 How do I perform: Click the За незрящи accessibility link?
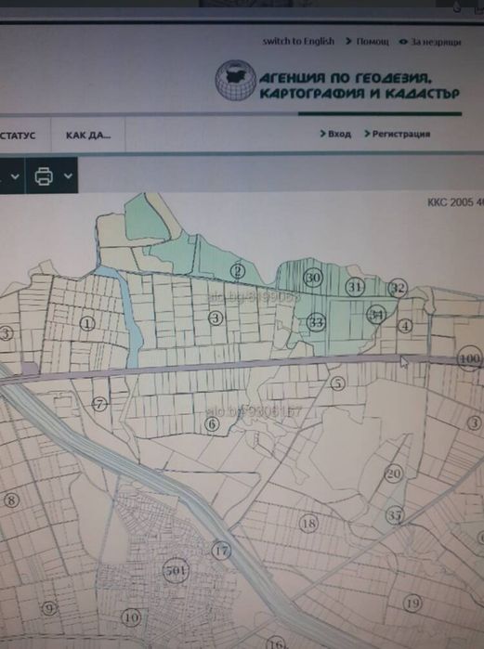[x=436, y=42]
